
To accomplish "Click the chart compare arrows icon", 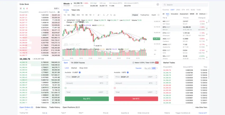I will point(111,15).
